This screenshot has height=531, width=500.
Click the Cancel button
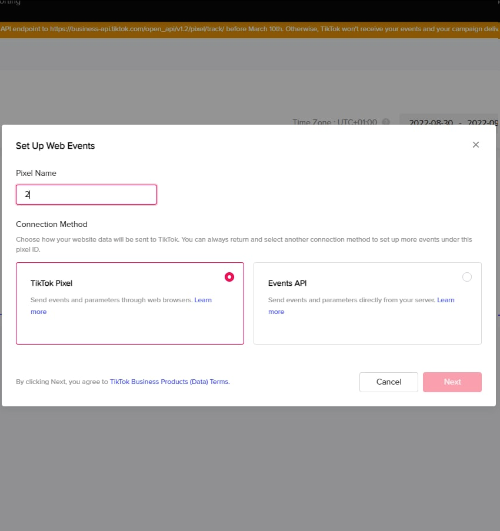pyautogui.click(x=389, y=382)
